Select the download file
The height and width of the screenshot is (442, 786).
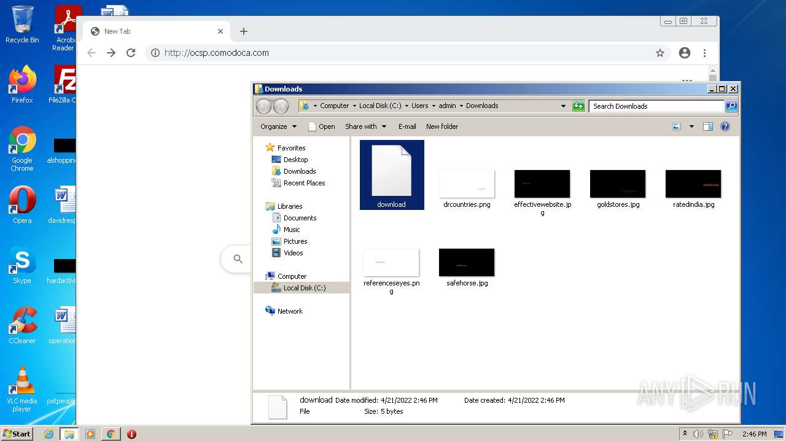pyautogui.click(x=392, y=175)
